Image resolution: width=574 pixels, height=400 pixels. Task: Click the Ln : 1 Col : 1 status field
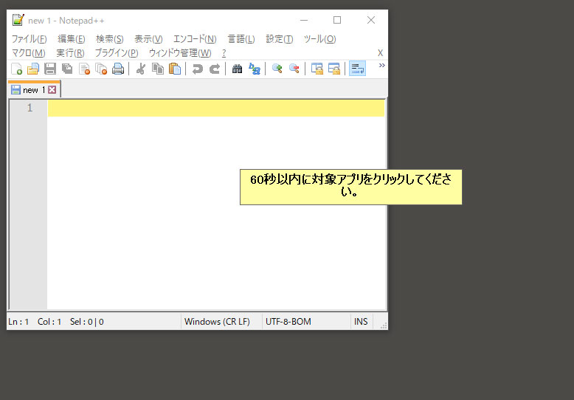35,322
